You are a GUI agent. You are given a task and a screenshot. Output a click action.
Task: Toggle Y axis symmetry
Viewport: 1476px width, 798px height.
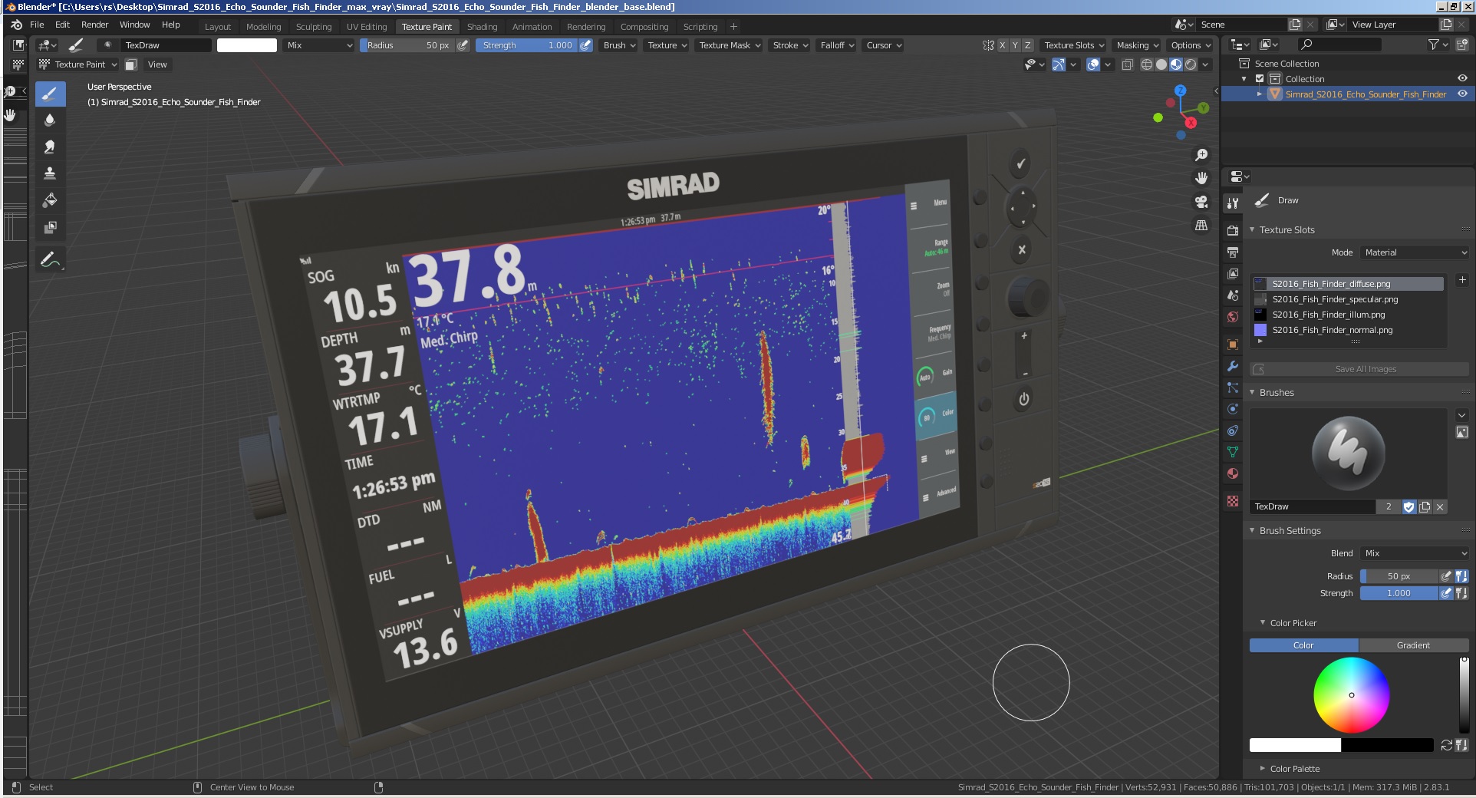click(x=1015, y=45)
